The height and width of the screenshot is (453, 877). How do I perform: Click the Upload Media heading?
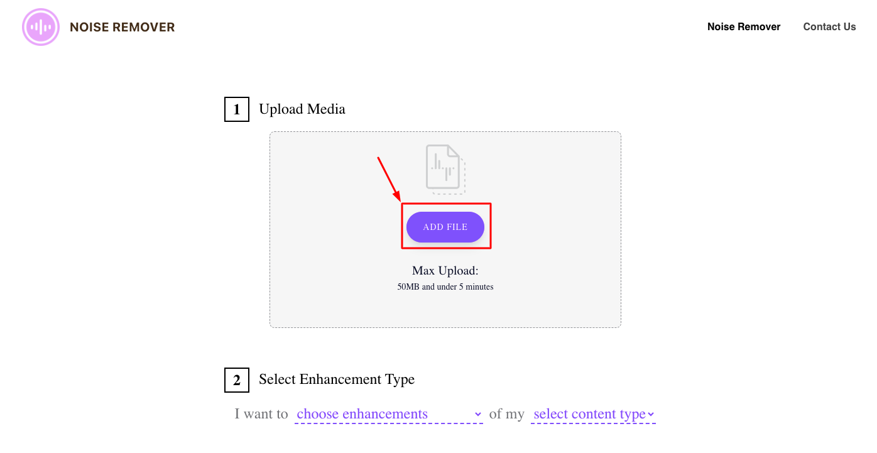click(302, 109)
